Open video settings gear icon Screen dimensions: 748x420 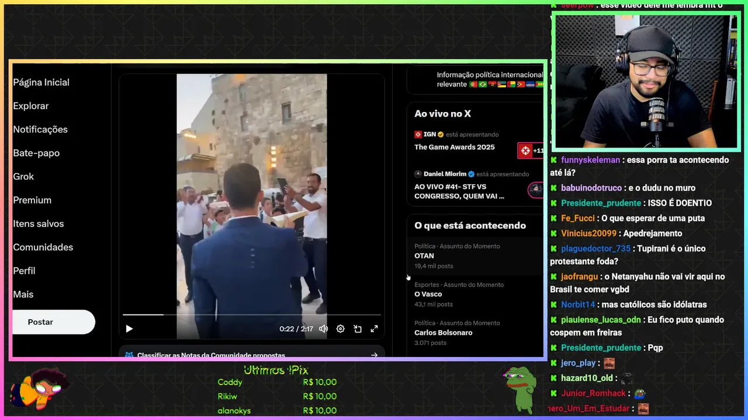(x=341, y=329)
